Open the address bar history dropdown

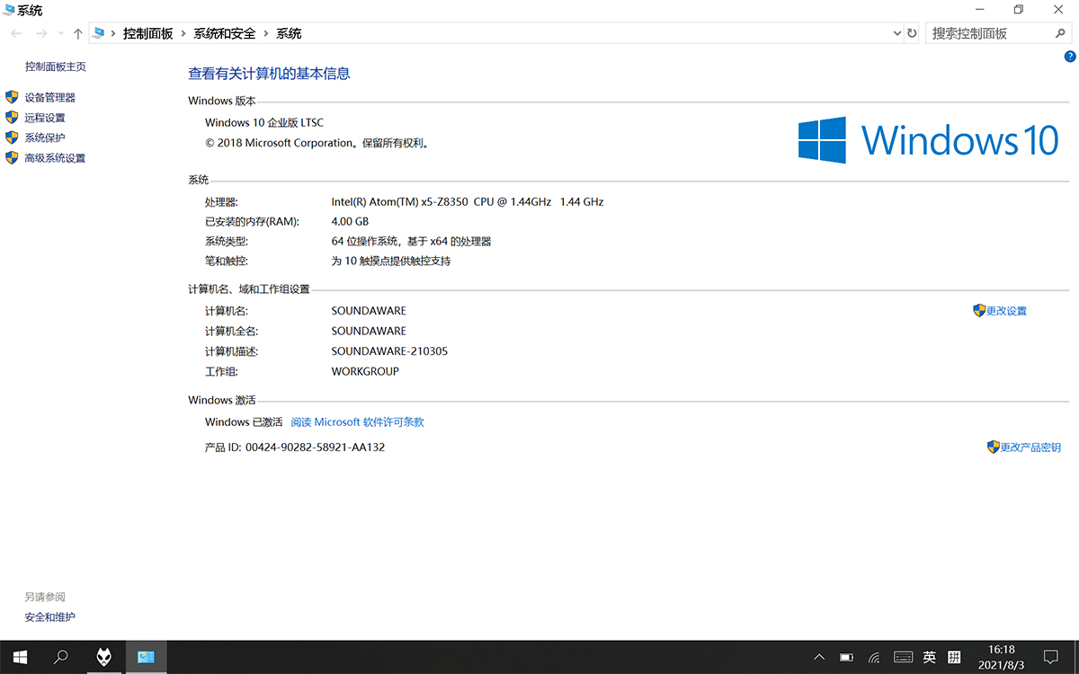coord(896,33)
